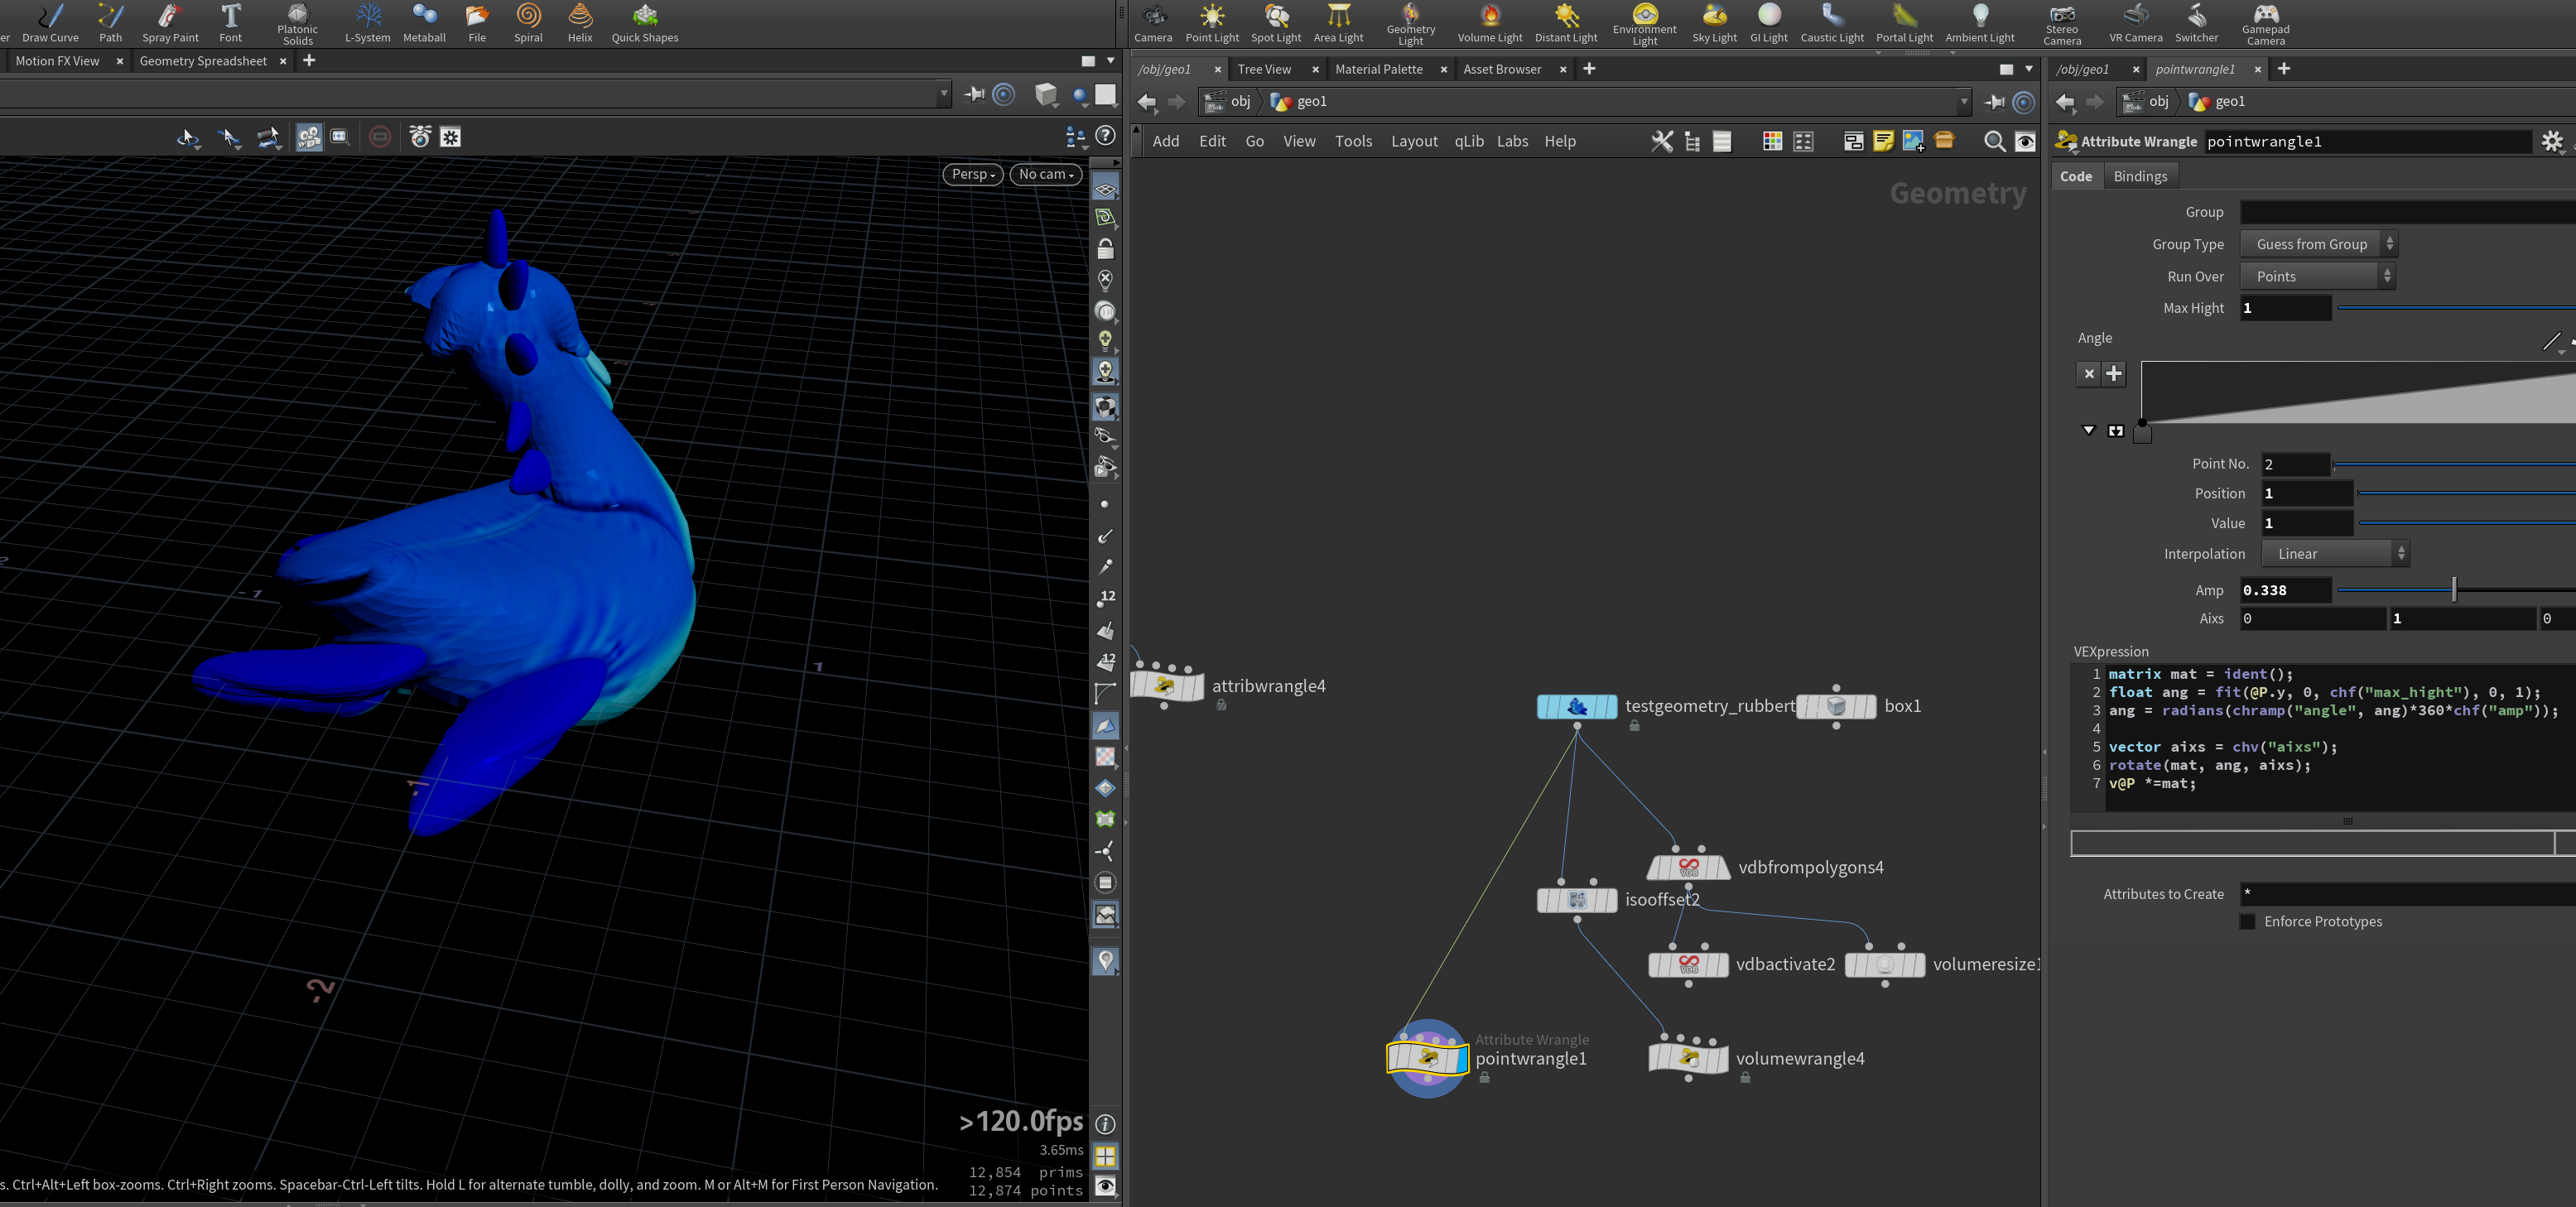The image size is (2576, 1207).
Task: Switch to the Material Palette tab
Action: [x=1378, y=69]
